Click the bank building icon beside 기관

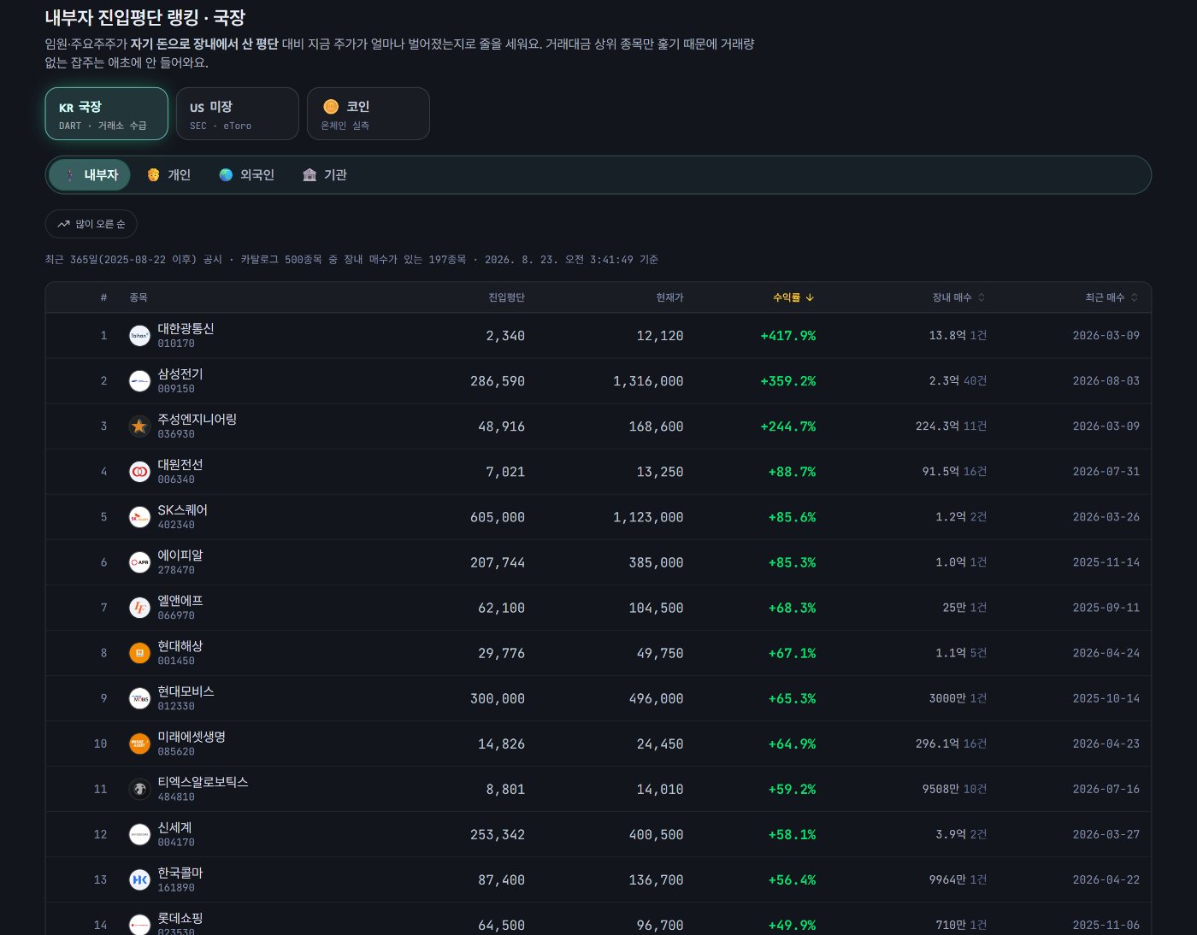310,175
